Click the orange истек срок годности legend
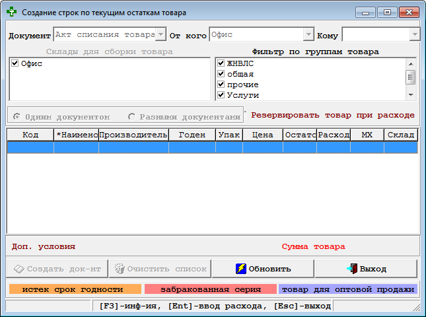The image size is (426, 317). 73,289
